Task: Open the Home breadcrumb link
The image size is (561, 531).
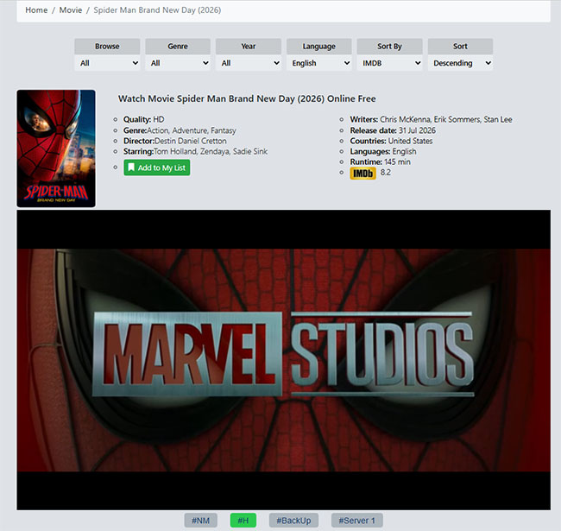Action: click(36, 10)
